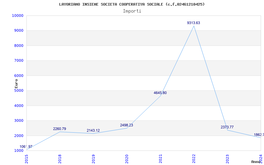Click the 2022 peak point on line
Image resolution: width=264 pixels, height=165 pixels.
(194, 26)
